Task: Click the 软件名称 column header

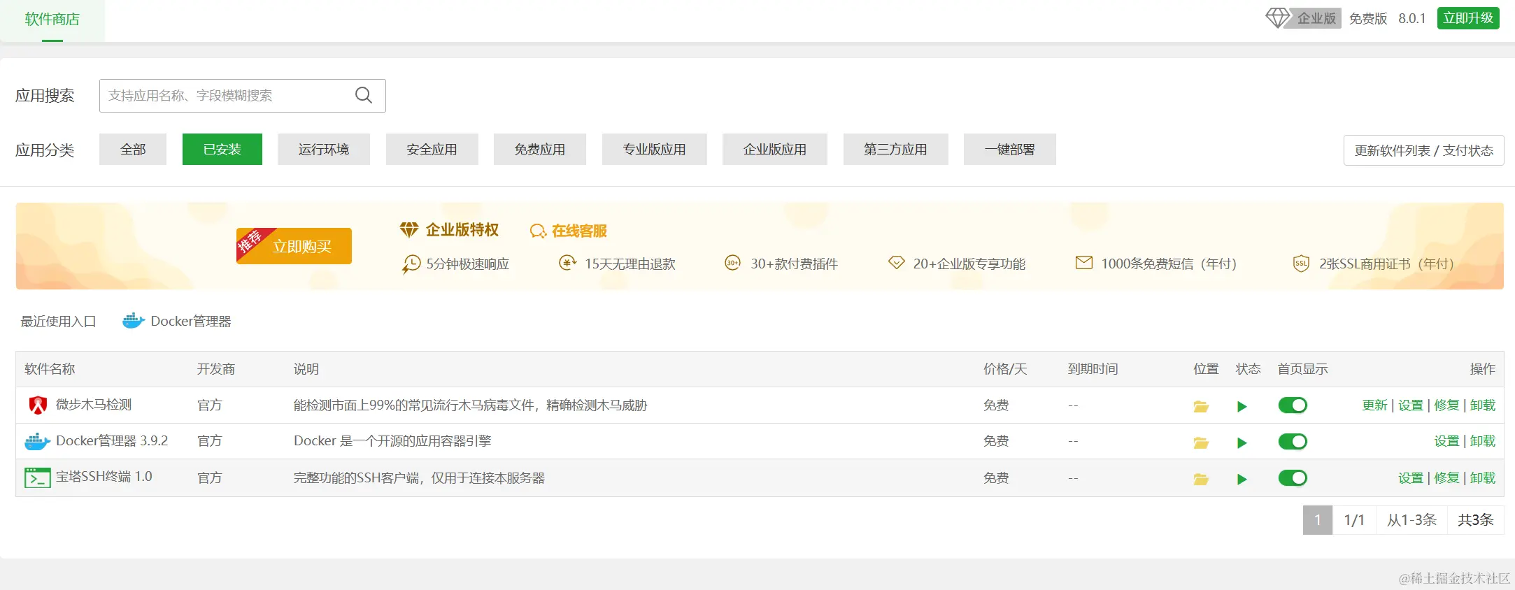Action: 50,369
